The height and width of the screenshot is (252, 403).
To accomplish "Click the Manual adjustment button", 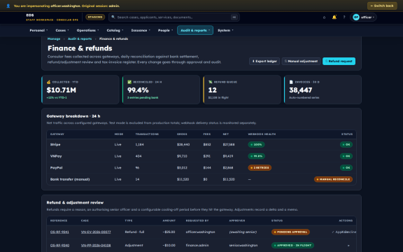I will tap(302, 61).
